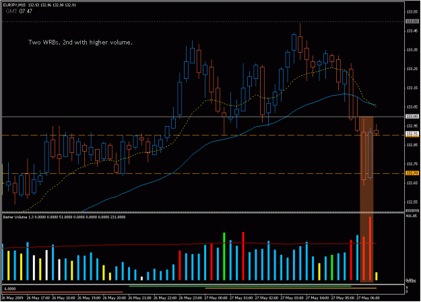421x302 pixels.
Task: Click the 132.75 price axis label
Action: (412, 164)
